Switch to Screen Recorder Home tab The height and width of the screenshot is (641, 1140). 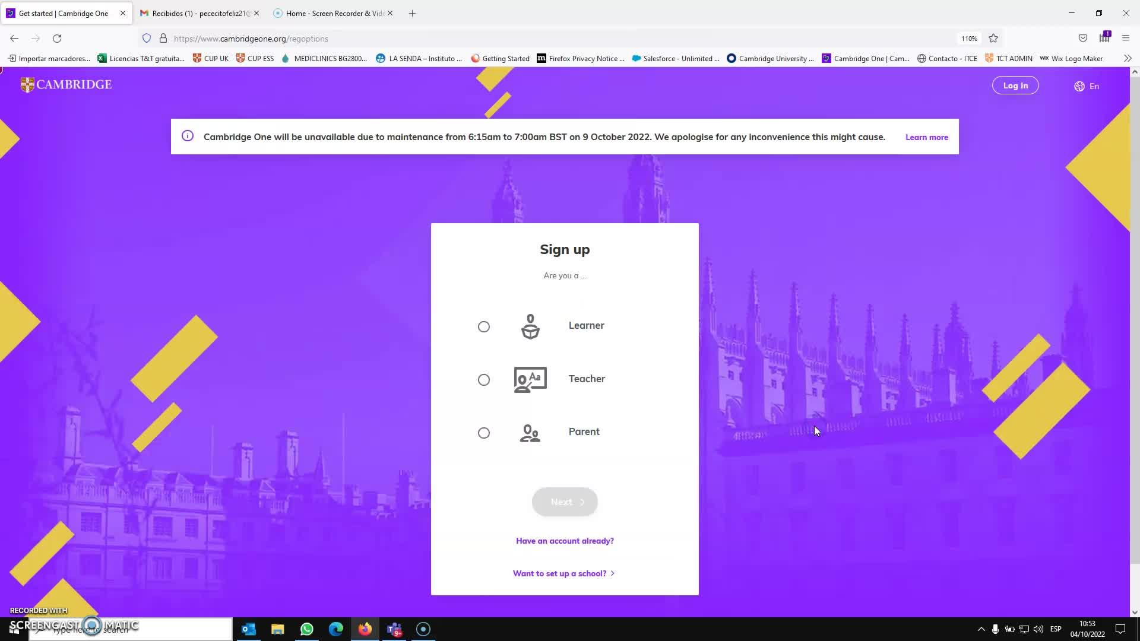click(334, 13)
